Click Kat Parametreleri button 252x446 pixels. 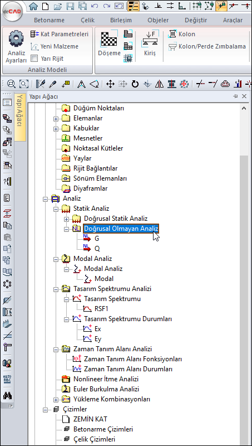pos(60,34)
